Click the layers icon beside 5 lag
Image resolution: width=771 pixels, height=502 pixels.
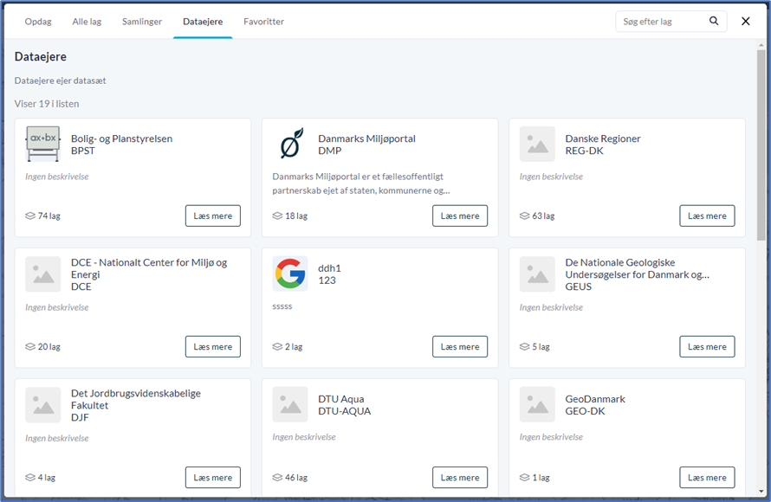click(x=525, y=346)
